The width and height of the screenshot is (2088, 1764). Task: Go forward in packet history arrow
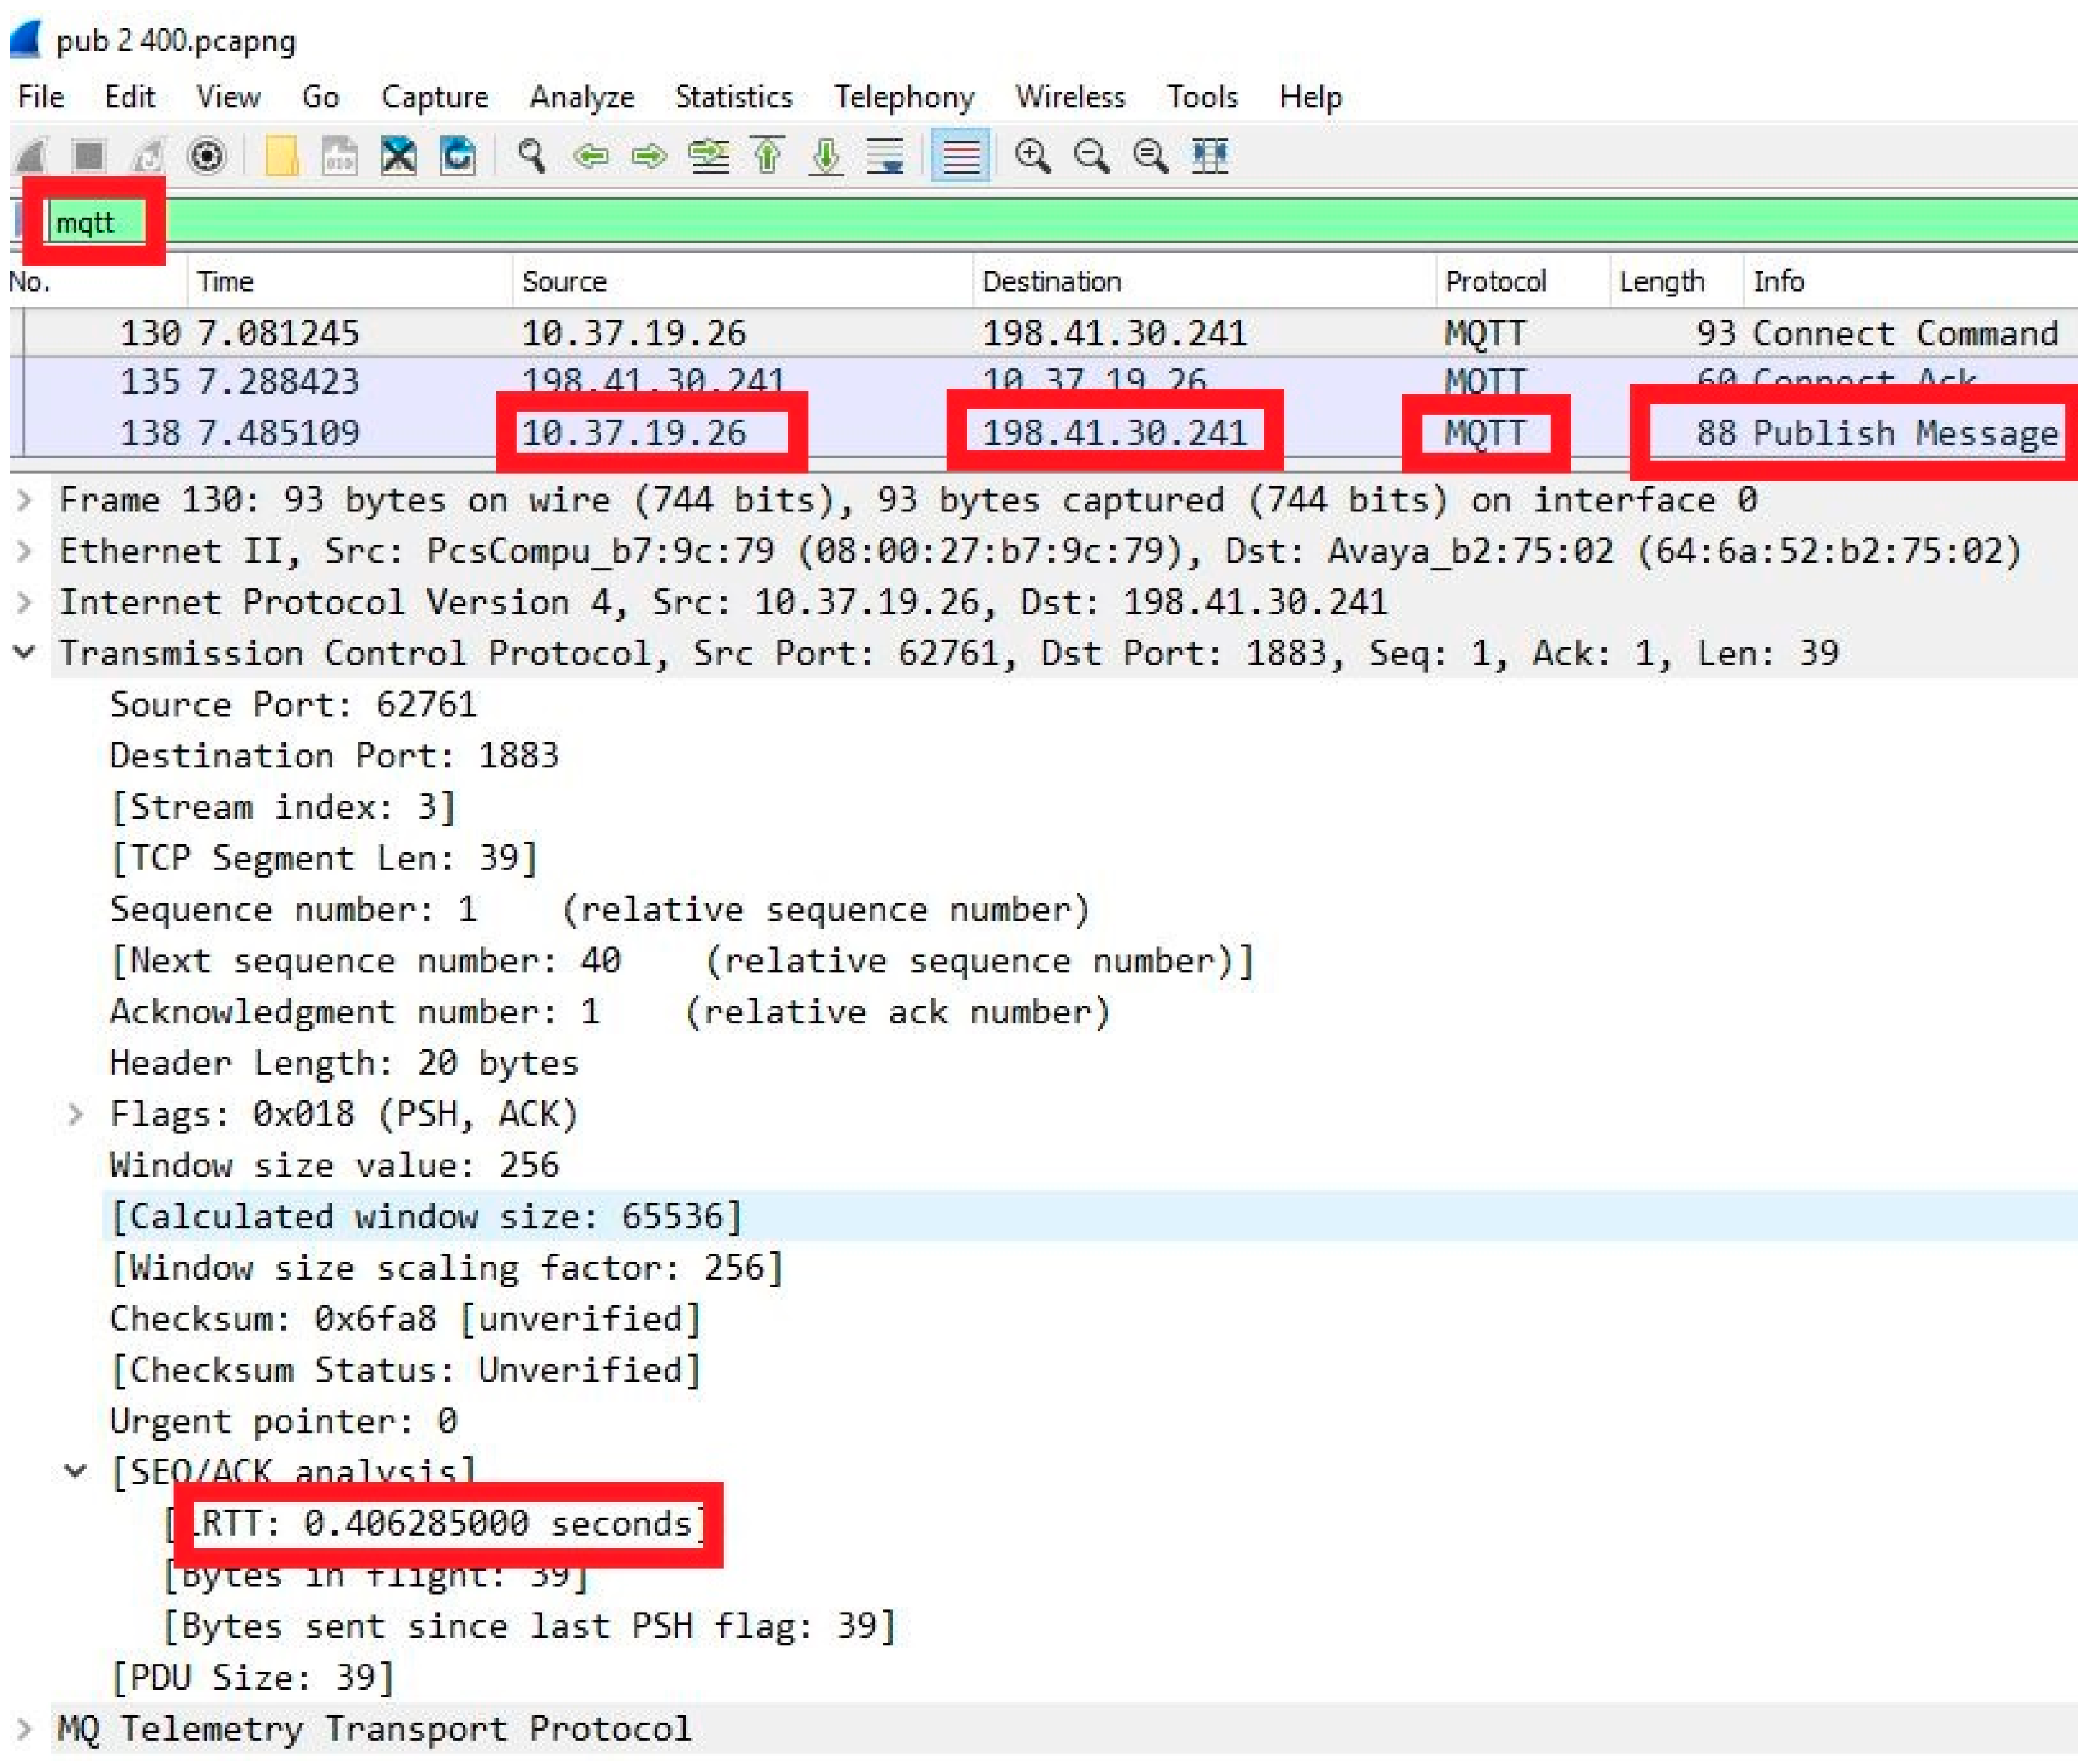(649, 156)
